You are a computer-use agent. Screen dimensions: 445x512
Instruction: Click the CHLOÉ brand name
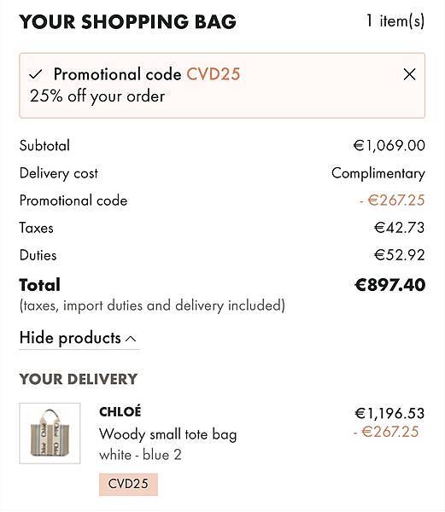point(120,411)
